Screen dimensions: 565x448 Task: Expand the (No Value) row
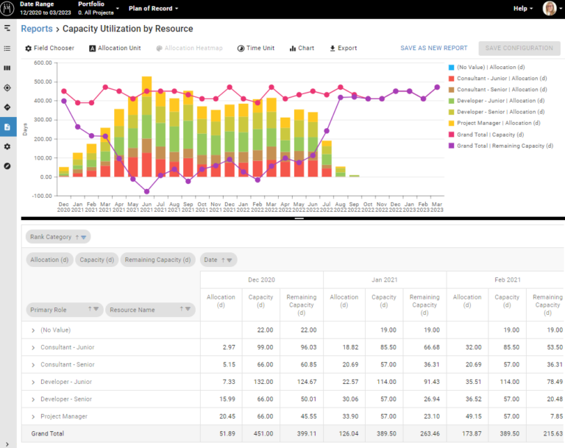pos(33,330)
